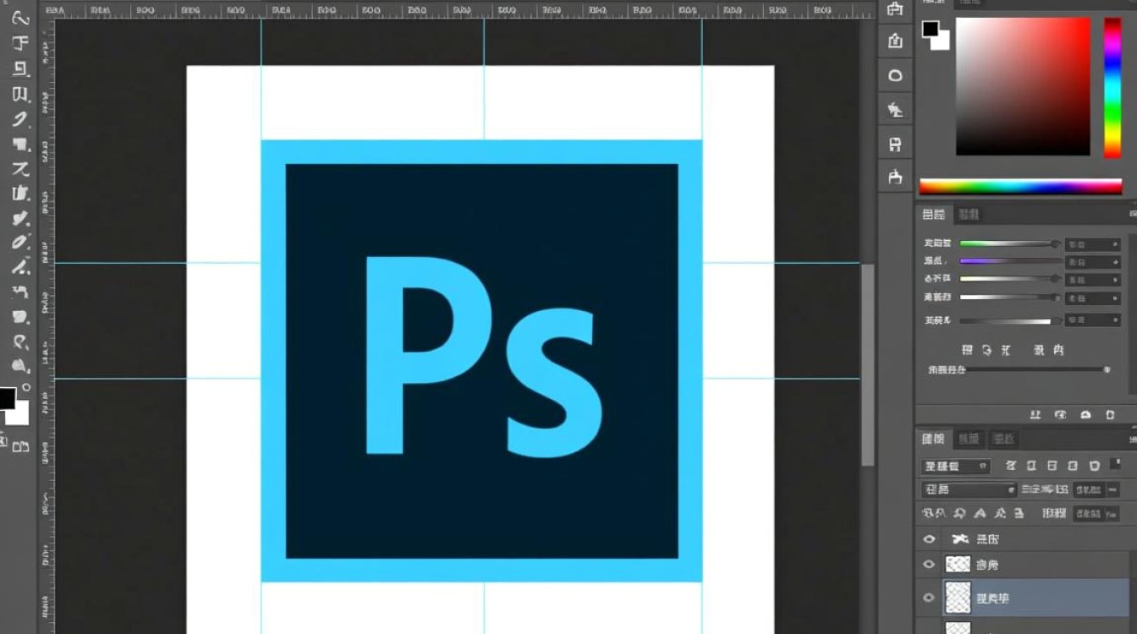This screenshot has height=634, width=1137.
Task: Open the opacity field's dropdown arrow
Action: [1113, 489]
